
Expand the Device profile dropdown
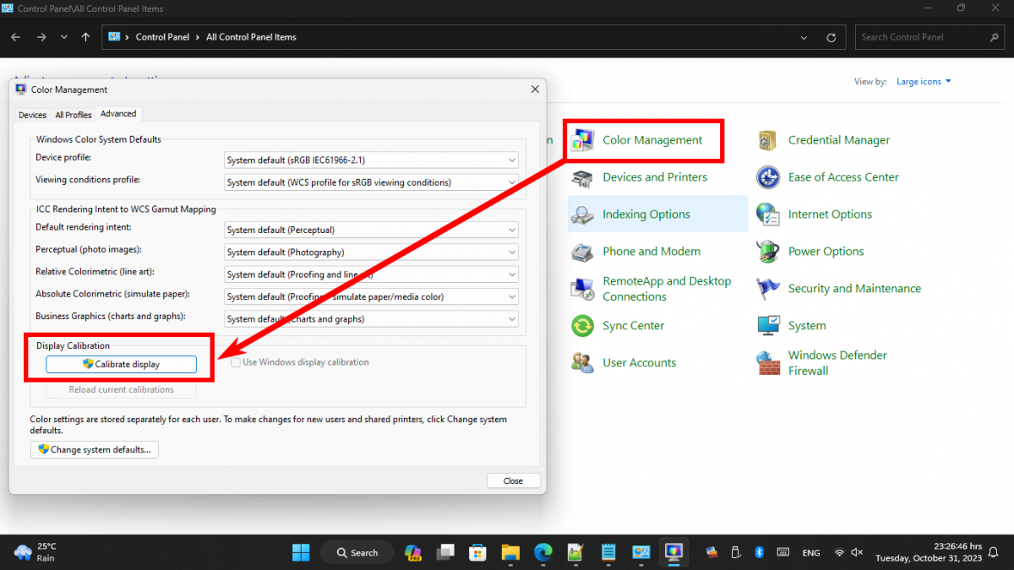click(372, 160)
